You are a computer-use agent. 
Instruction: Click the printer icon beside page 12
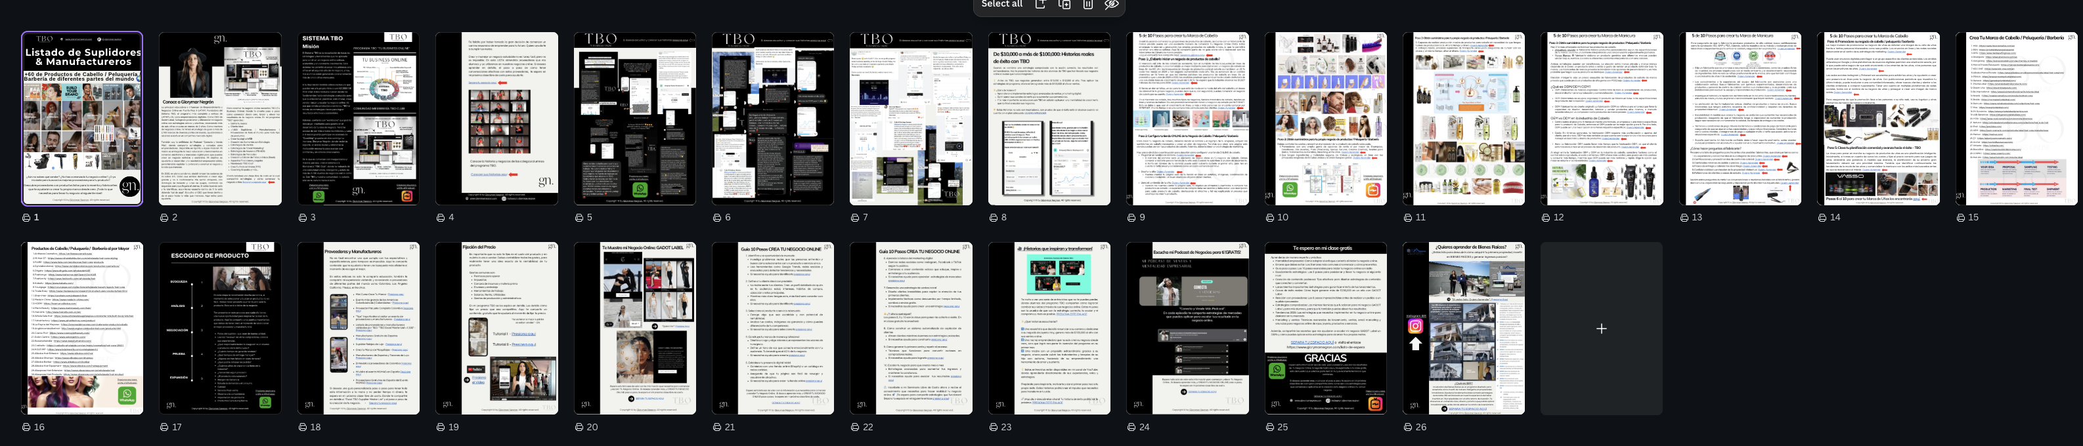(1546, 218)
